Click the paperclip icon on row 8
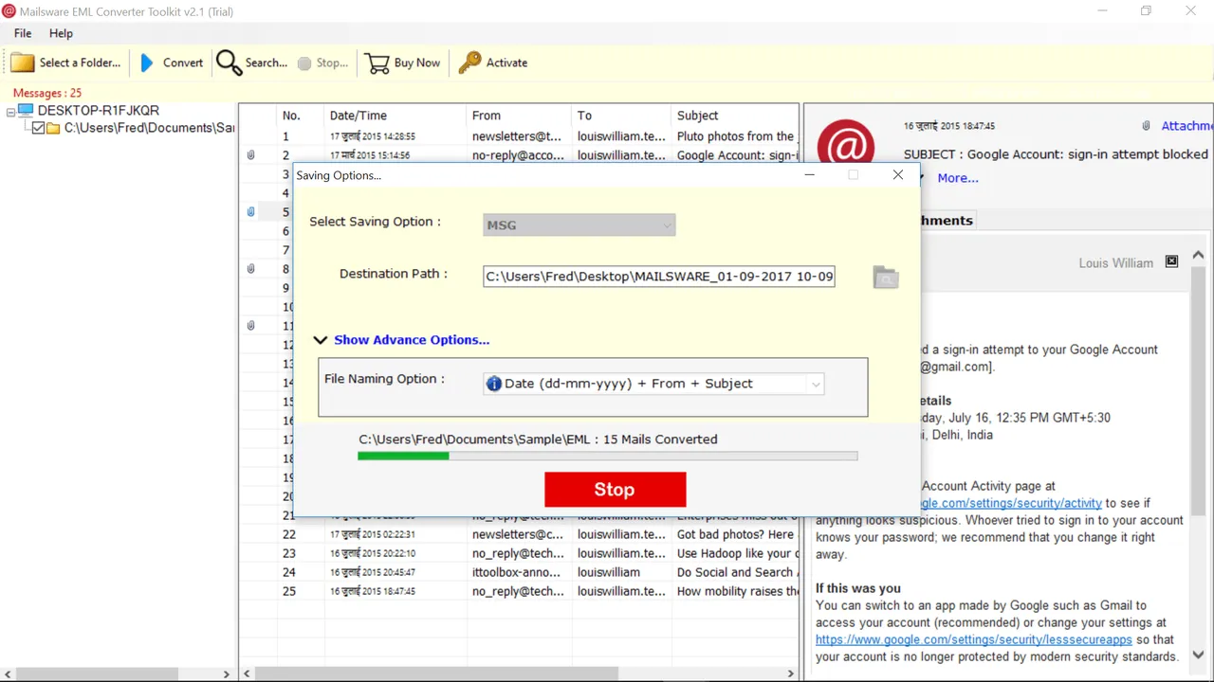The height and width of the screenshot is (682, 1214). click(x=250, y=269)
